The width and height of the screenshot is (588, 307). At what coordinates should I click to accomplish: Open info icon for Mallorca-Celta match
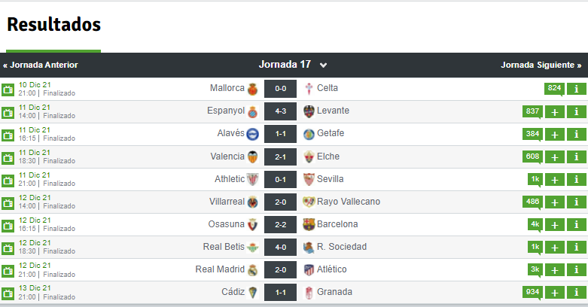(577, 89)
